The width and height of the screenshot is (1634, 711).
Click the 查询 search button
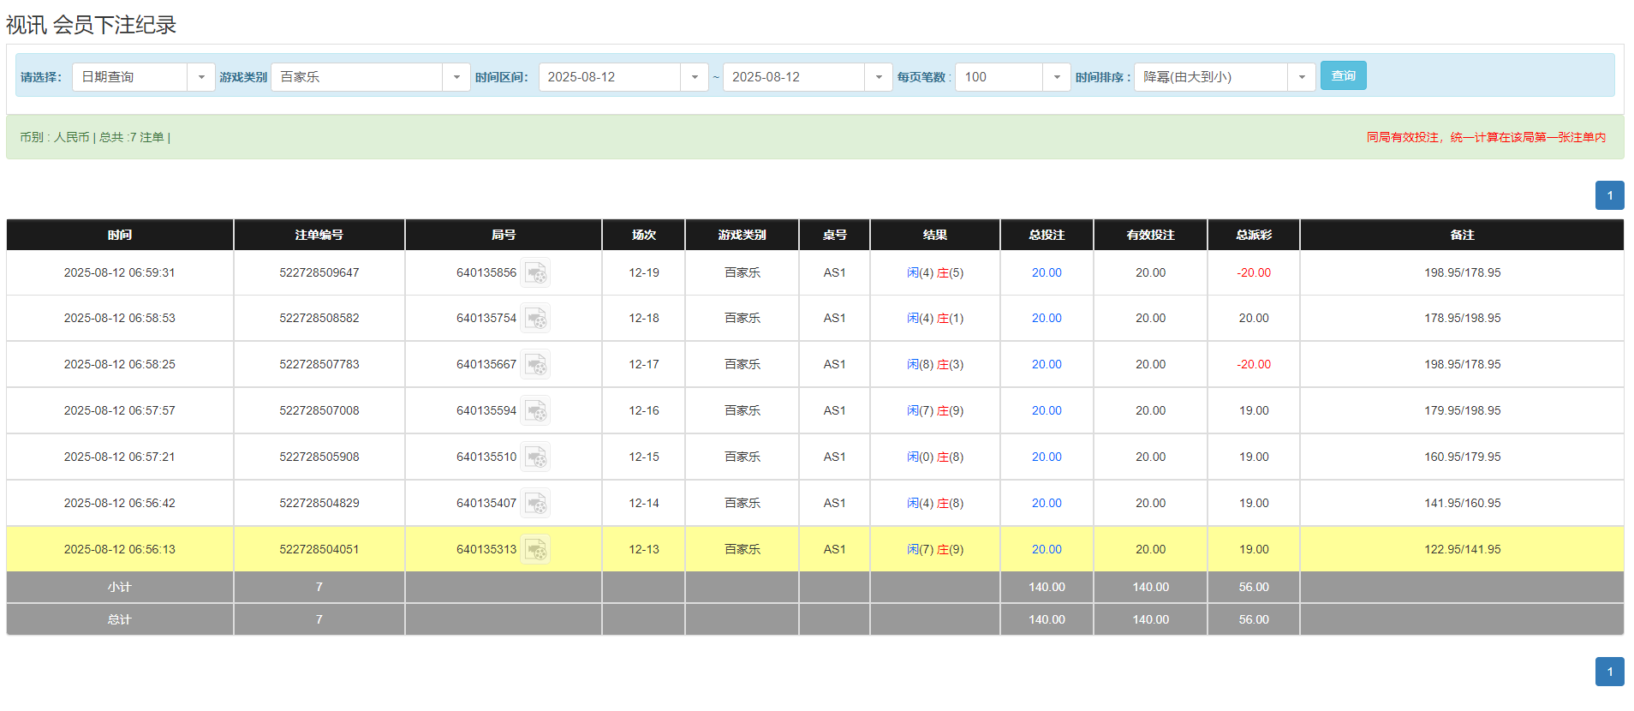coord(1343,75)
